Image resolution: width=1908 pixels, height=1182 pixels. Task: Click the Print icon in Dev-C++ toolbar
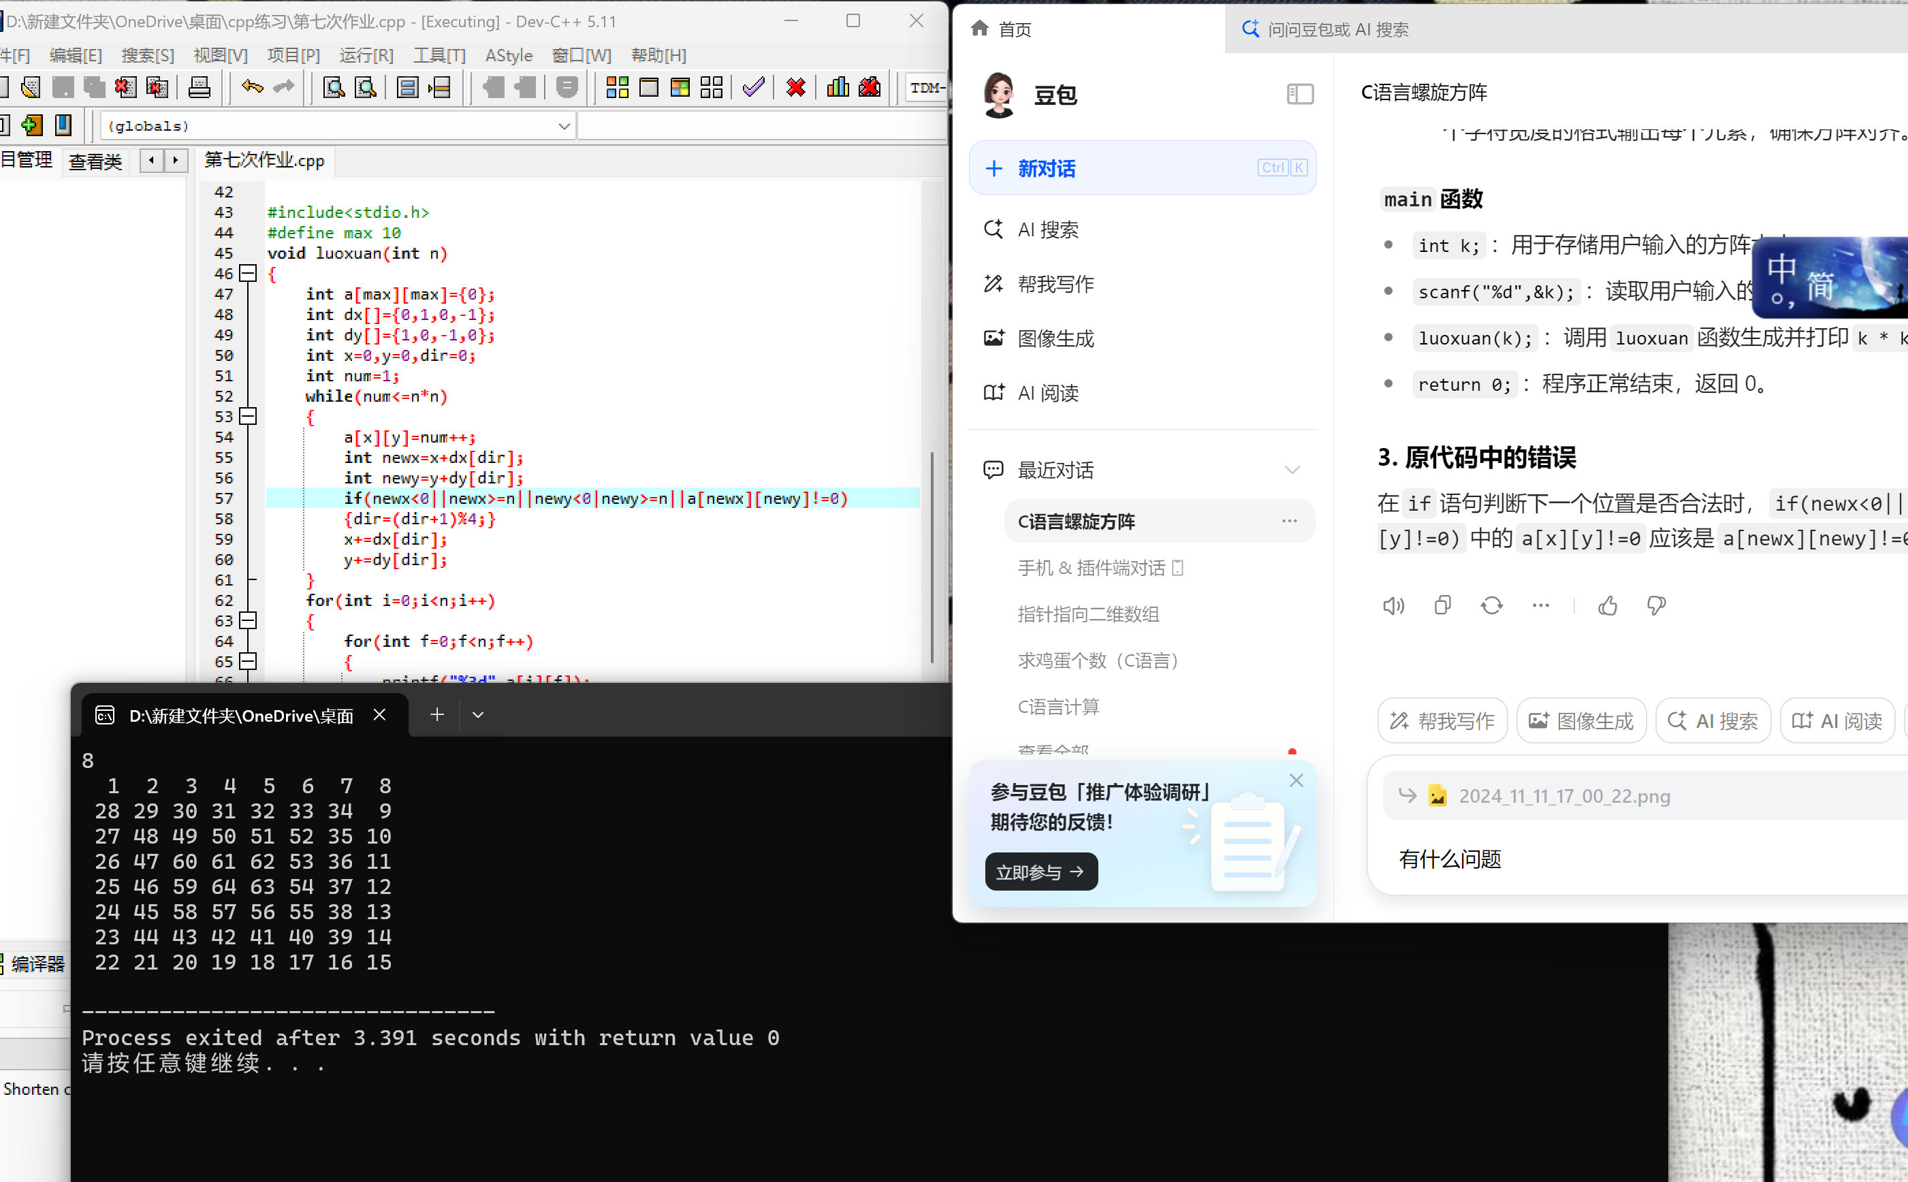coord(200,86)
